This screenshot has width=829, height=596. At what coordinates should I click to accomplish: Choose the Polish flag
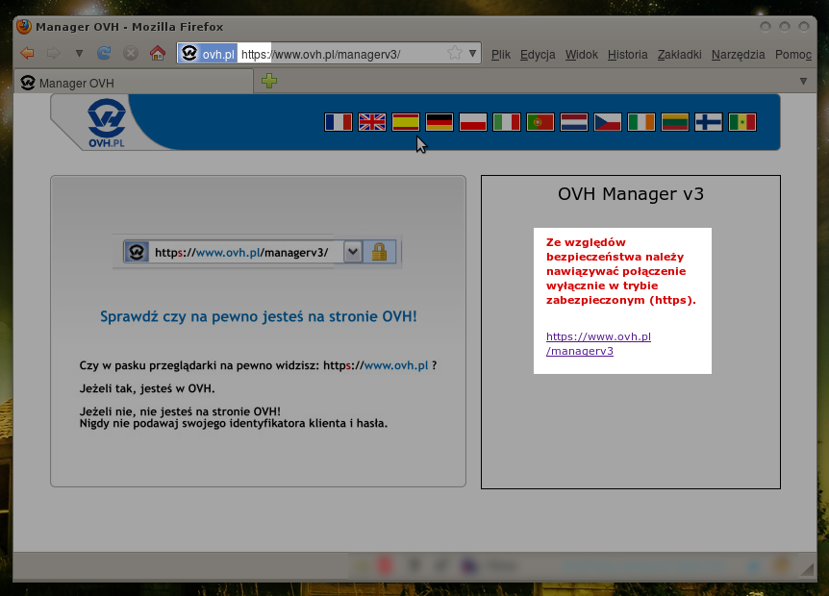tap(473, 122)
